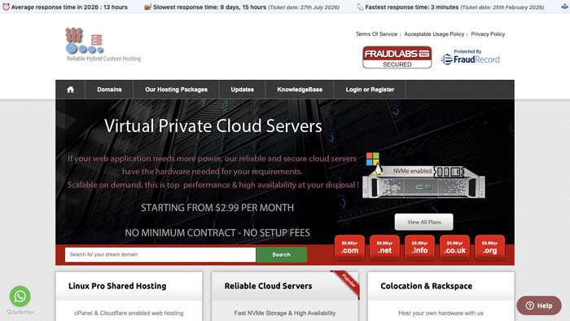Image resolution: width=570 pixels, height=321 pixels.
Task: Select the .com domain price button
Action: pyautogui.click(x=349, y=248)
